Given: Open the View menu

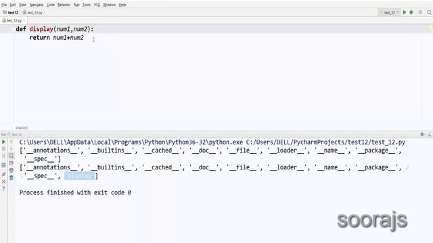Looking at the screenshot, I should coord(22,5).
